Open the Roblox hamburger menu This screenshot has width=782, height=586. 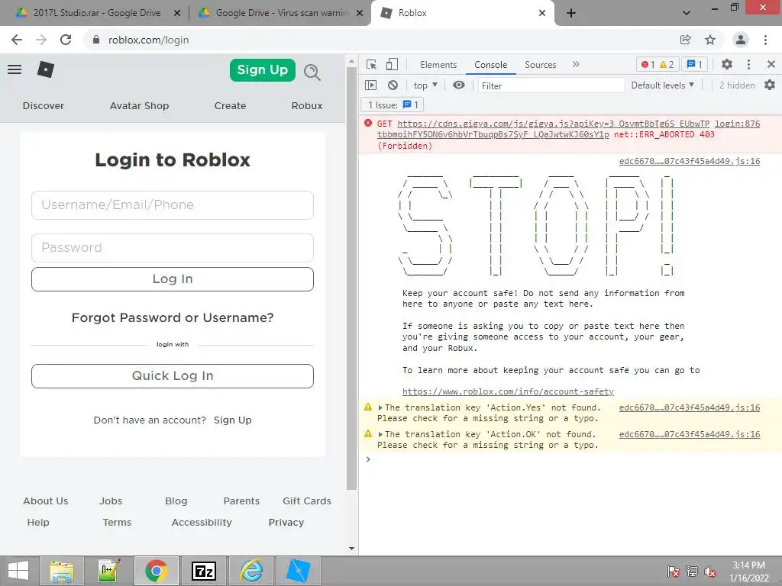15,69
